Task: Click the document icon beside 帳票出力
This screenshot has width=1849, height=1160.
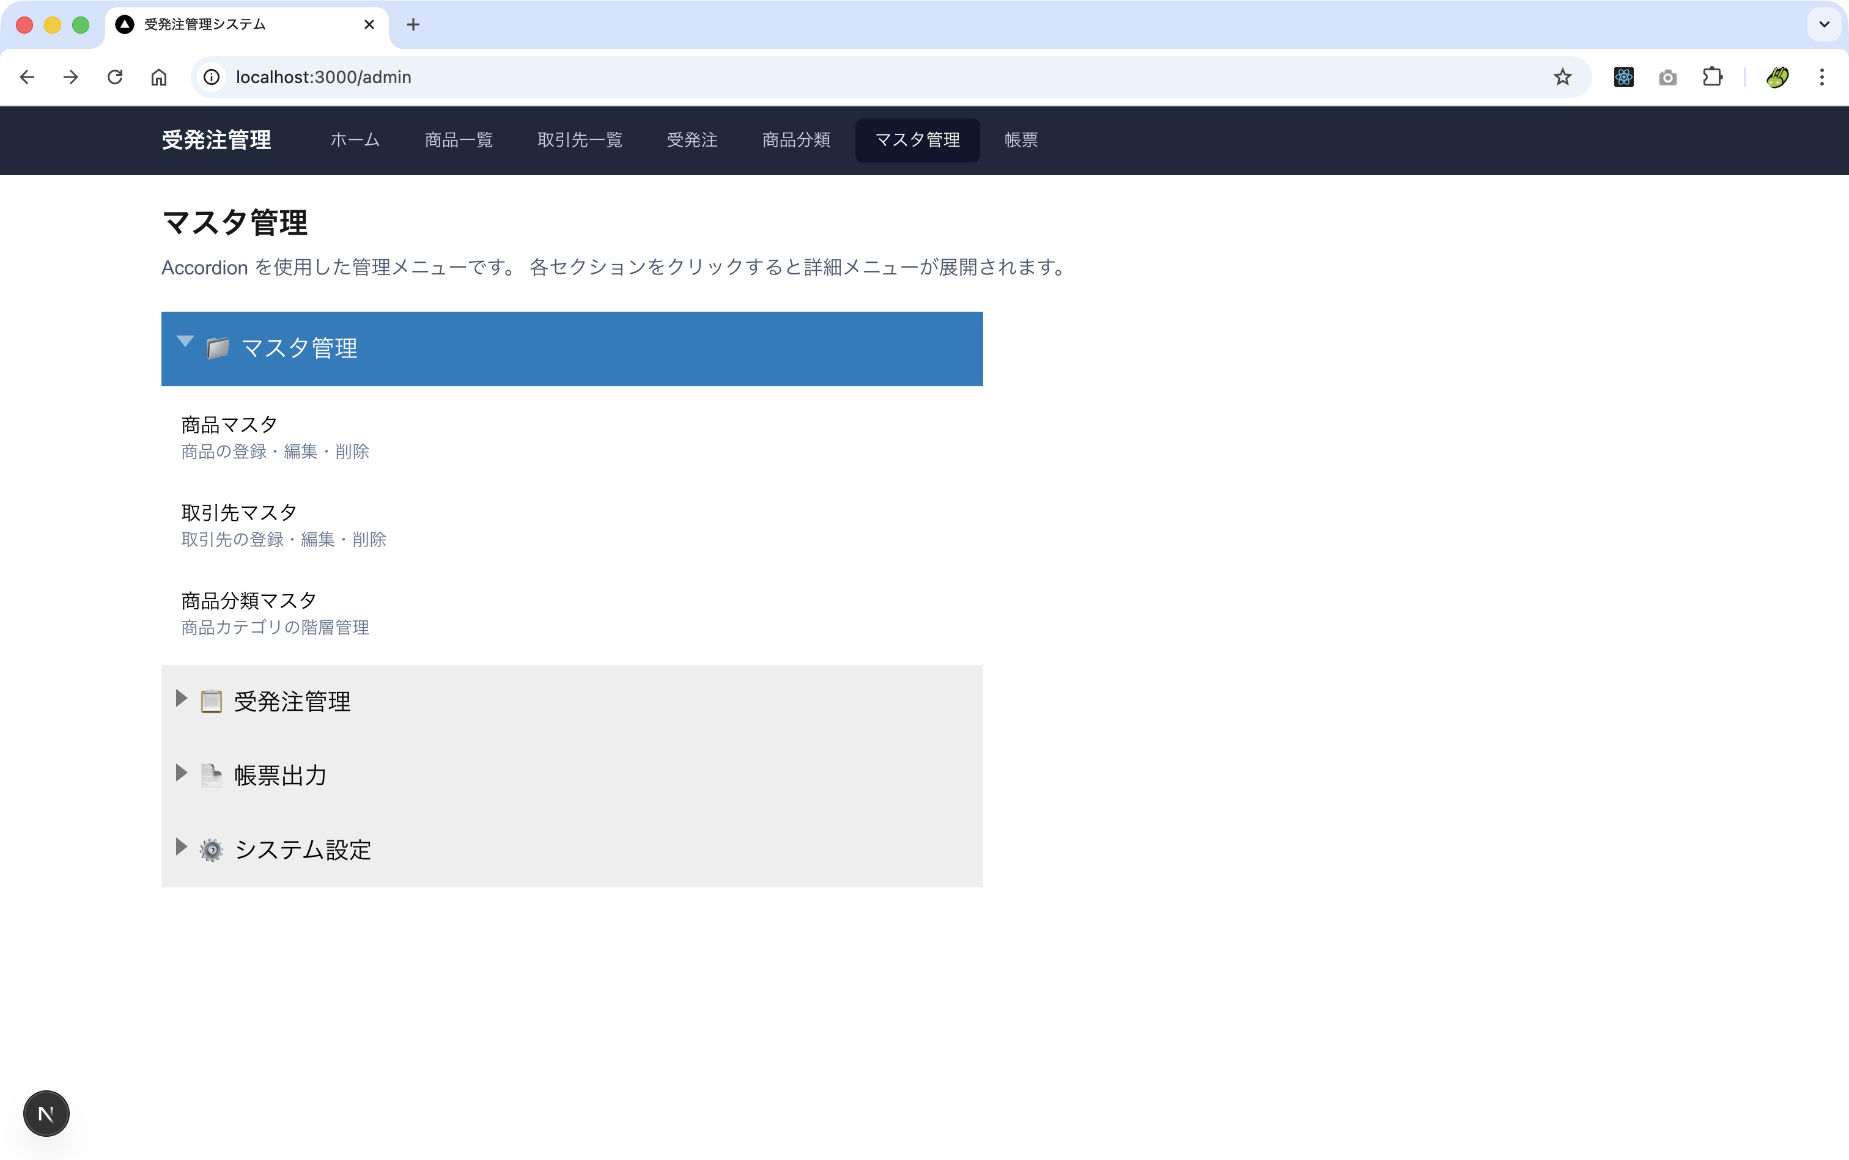Action: click(210, 774)
